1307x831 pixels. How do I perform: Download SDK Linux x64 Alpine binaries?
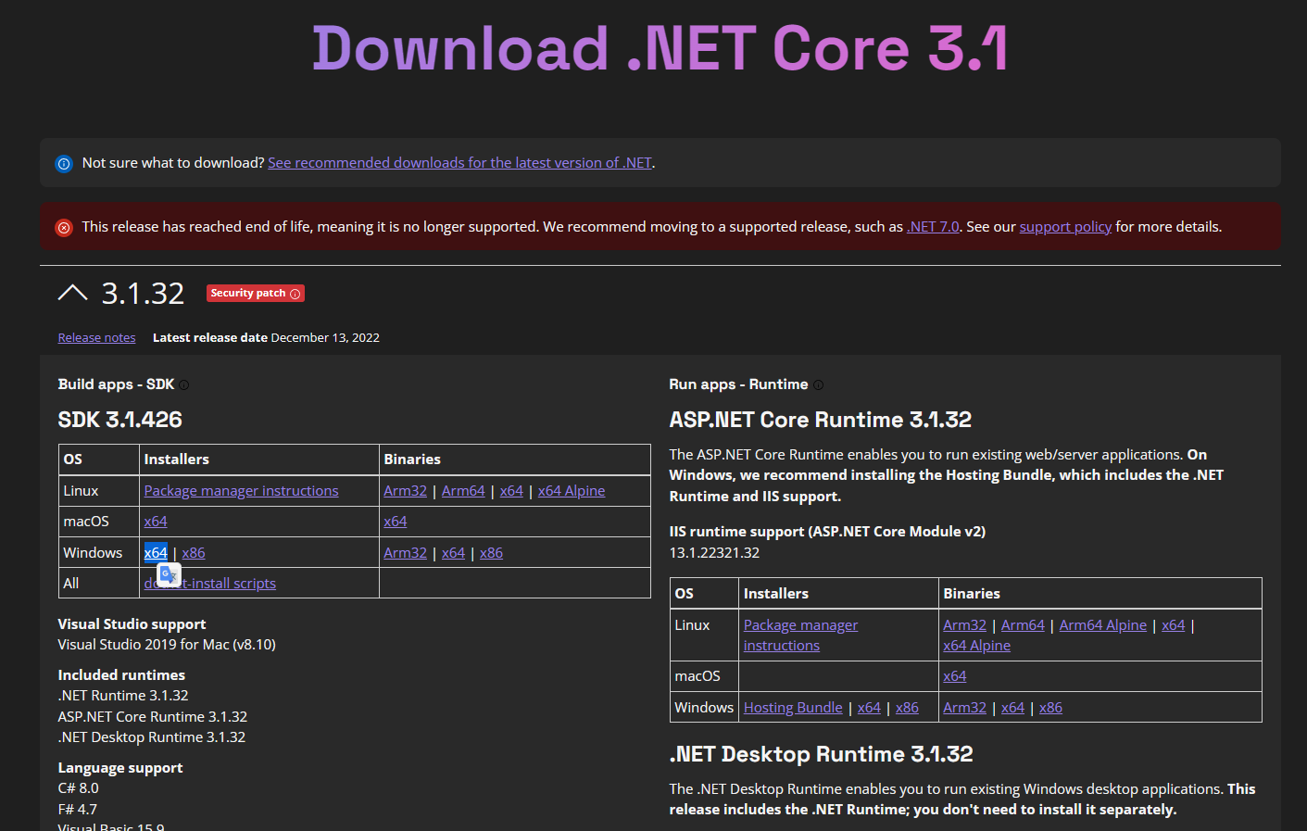[572, 491]
